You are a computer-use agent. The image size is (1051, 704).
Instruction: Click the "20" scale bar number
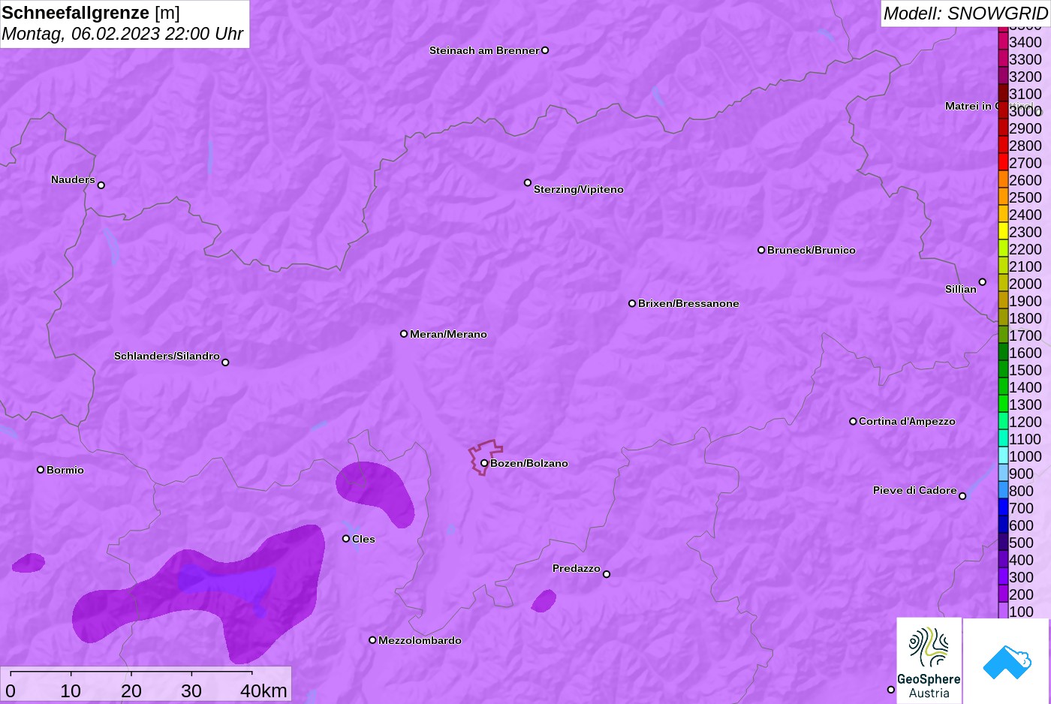pos(131,690)
